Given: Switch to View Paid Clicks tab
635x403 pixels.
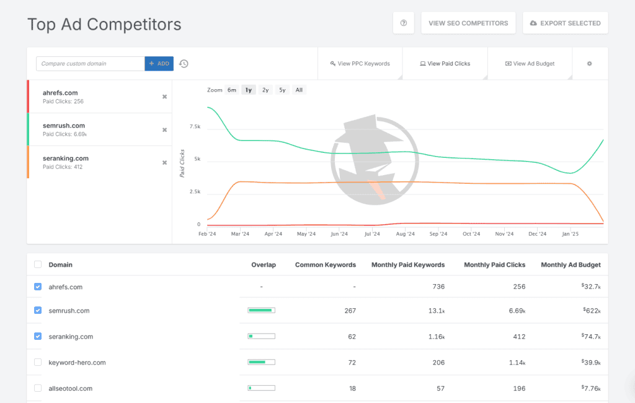Looking at the screenshot, I should (445, 64).
